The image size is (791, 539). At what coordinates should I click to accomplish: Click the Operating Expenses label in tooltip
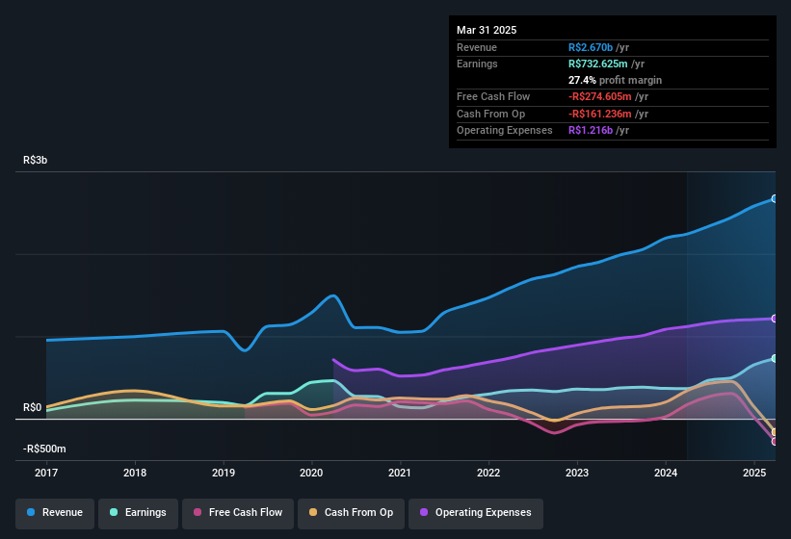[505, 131]
